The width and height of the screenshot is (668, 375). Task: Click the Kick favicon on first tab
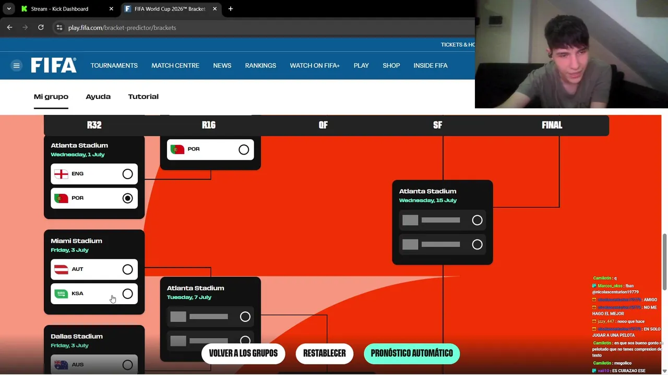tap(24, 9)
